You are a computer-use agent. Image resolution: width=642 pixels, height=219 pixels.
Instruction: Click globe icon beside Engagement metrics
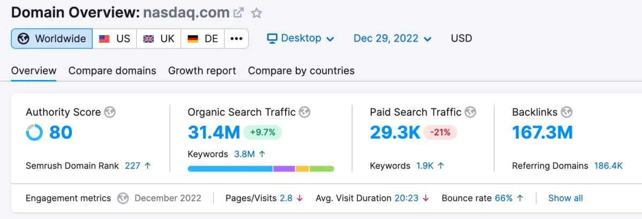123,198
